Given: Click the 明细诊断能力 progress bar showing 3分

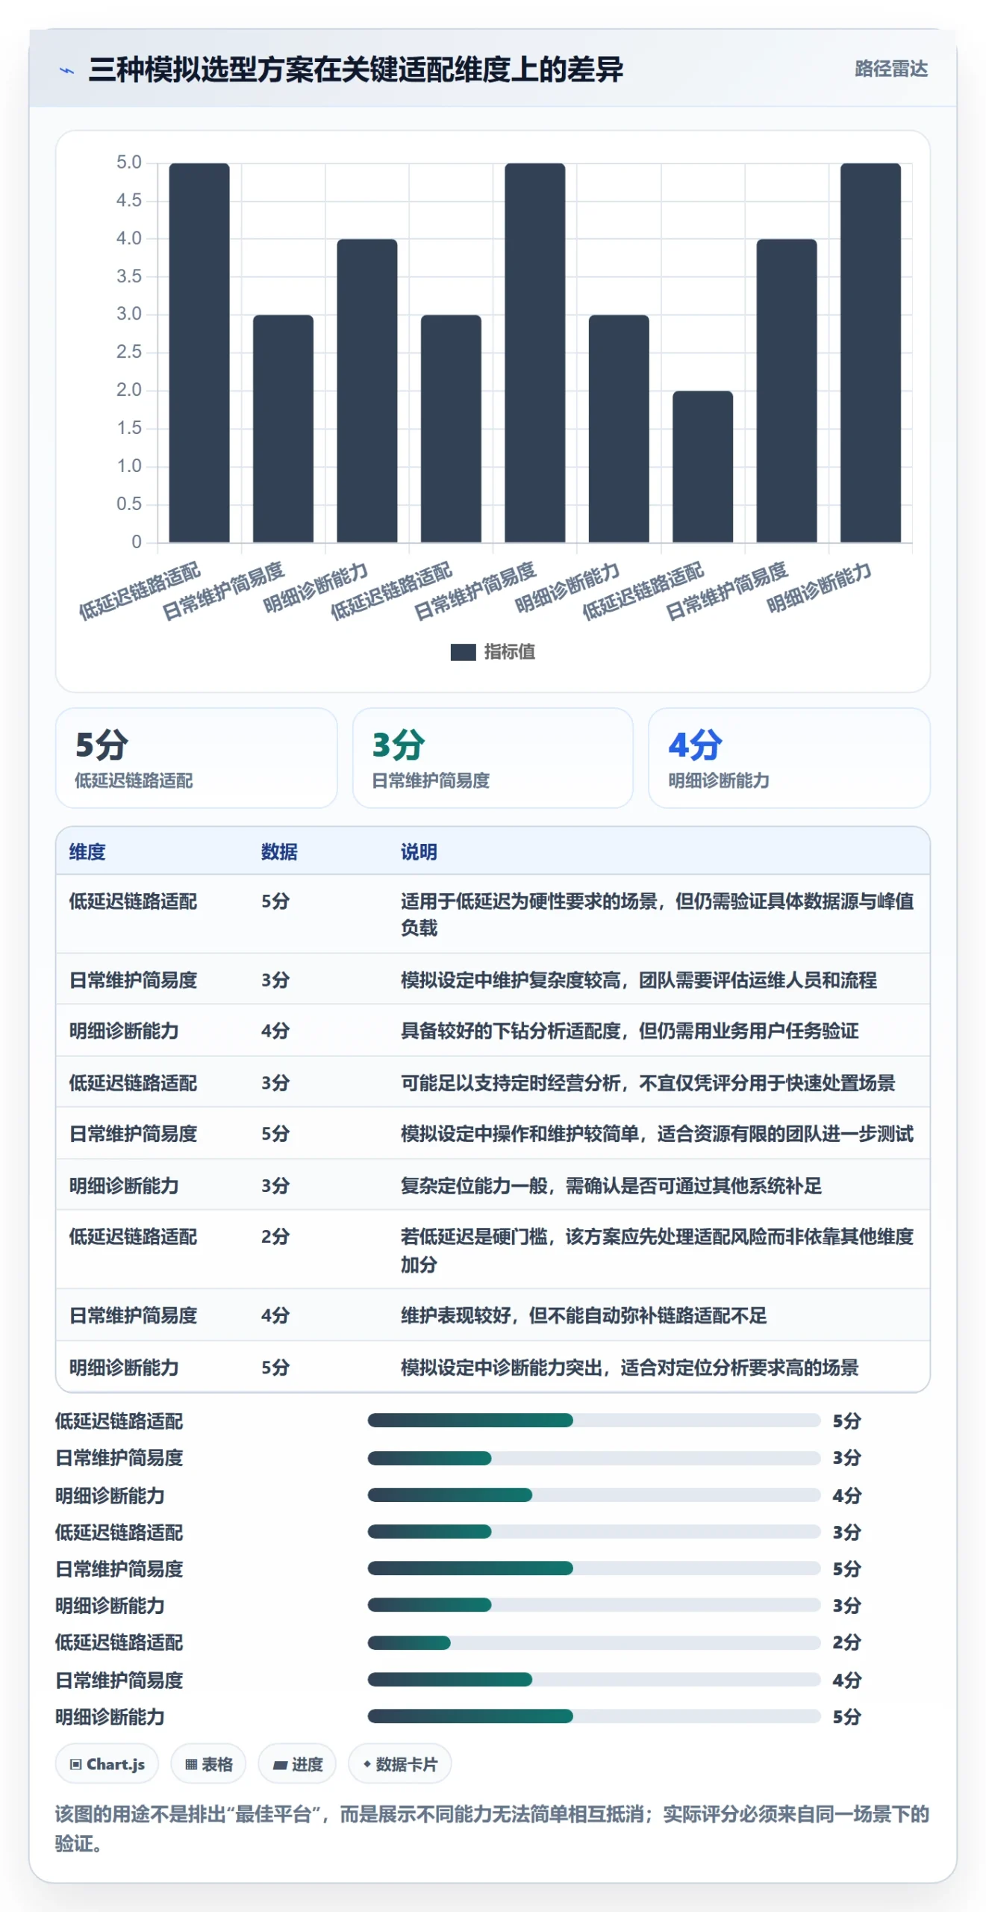Looking at the screenshot, I should coord(594,1604).
